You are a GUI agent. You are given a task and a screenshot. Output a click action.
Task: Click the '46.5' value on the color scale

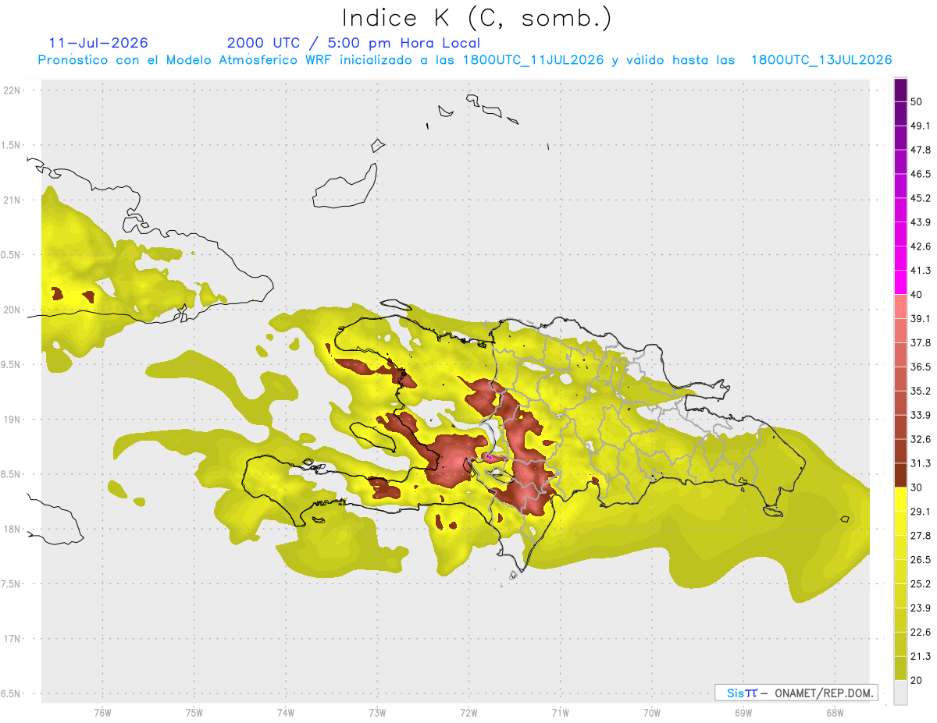click(x=921, y=174)
